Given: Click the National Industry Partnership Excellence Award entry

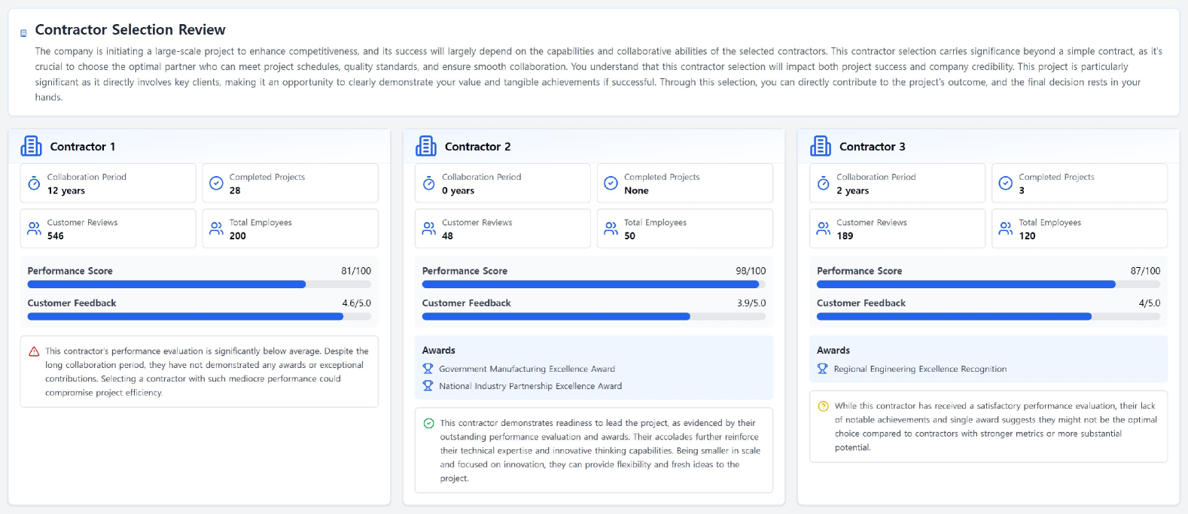Looking at the screenshot, I should point(530,386).
